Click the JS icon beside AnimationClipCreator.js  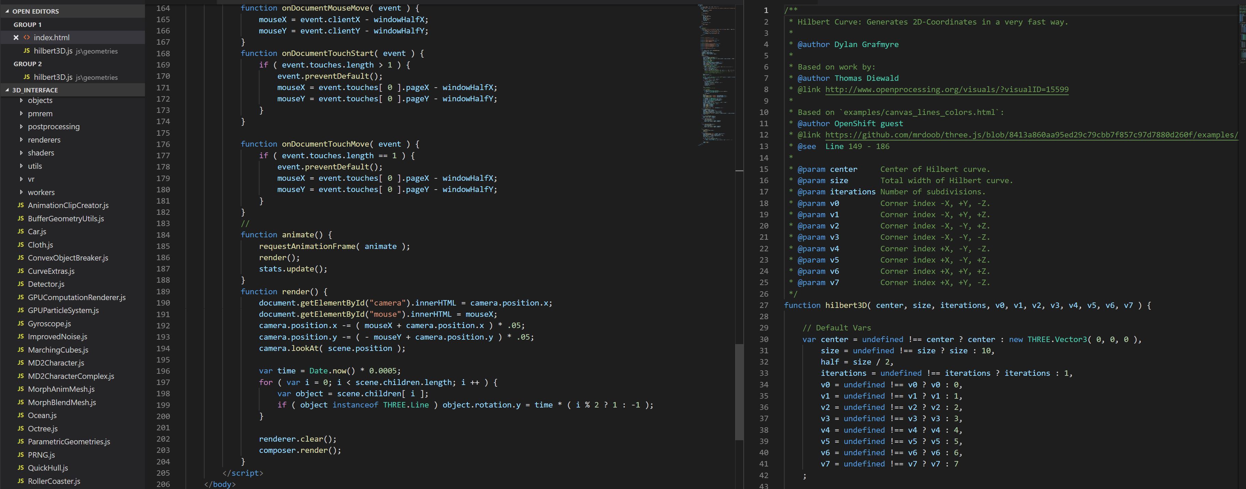[x=21, y=205]
